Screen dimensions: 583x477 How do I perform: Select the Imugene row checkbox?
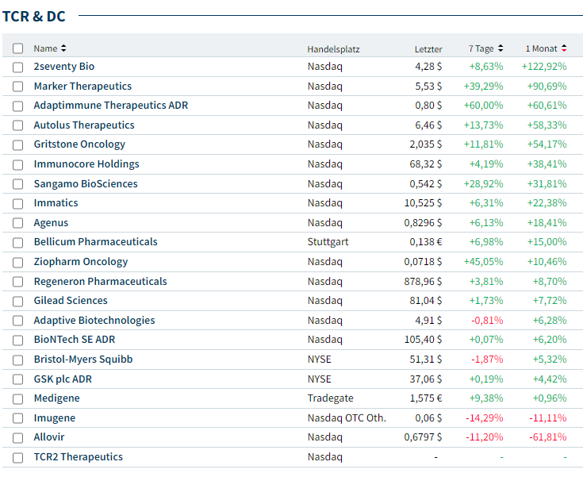click(x=18, y=418)
